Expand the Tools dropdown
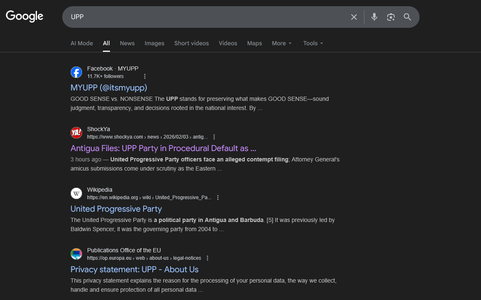The image size is (481, 300). (x=313, y=43)
